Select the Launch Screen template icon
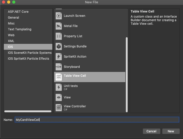Image resolution: width=183 pixels, height=139 pixels. click(x=59, y=16)
